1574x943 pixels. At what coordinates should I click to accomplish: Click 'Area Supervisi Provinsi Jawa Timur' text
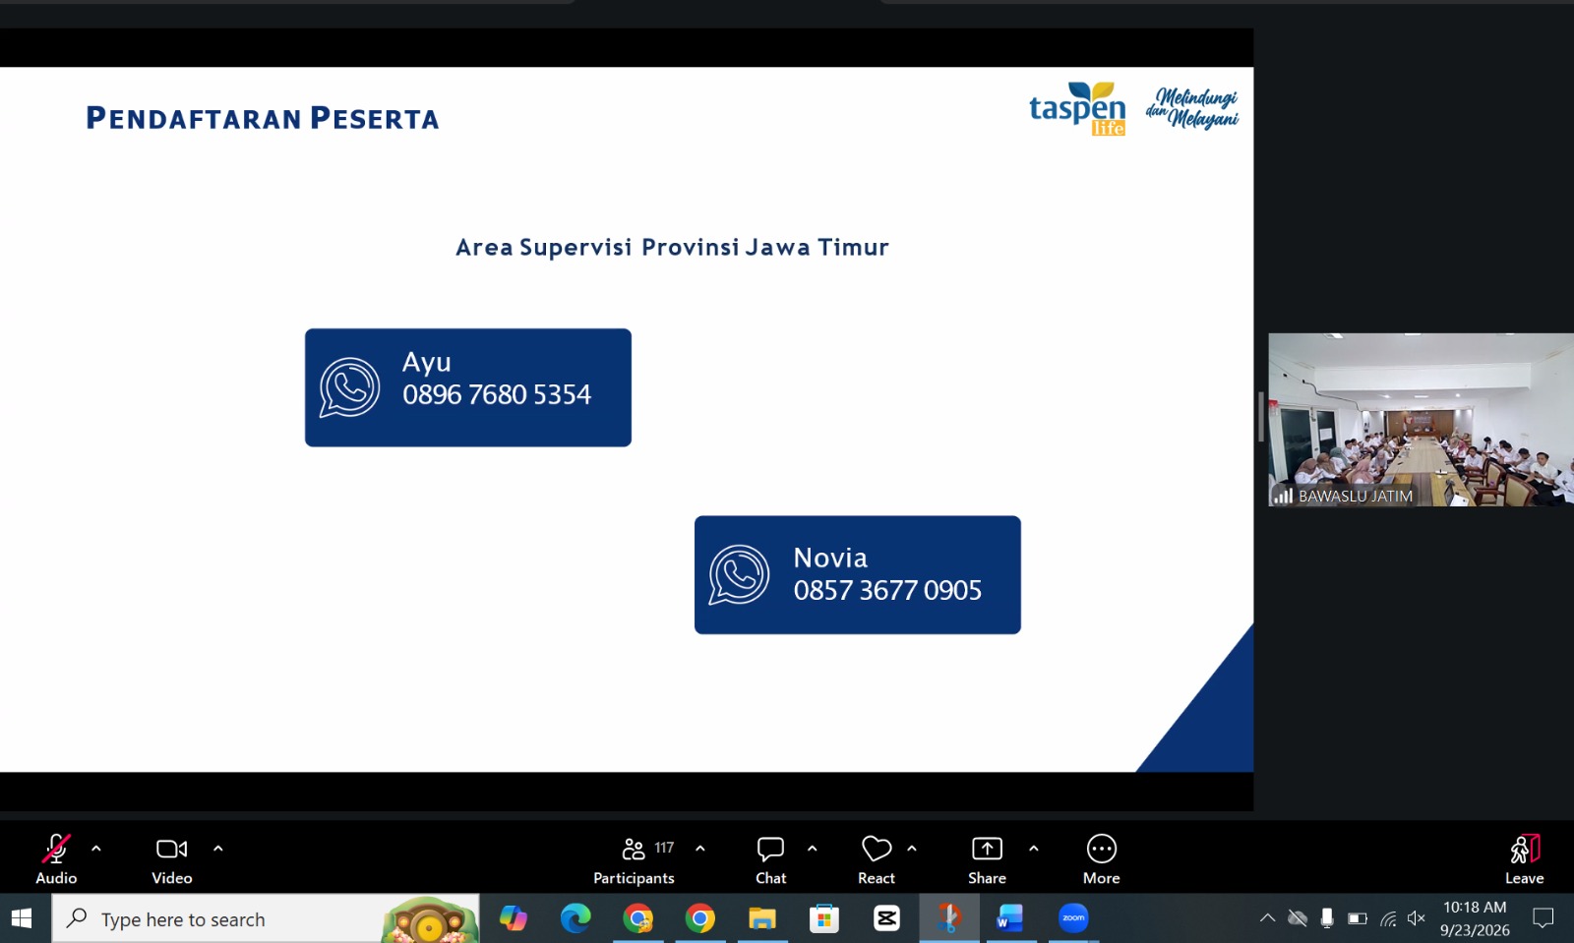click(672, 247)
